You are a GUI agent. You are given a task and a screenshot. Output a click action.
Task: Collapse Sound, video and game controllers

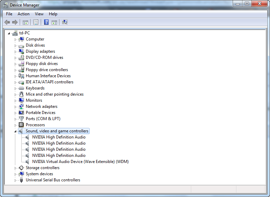click(15, 131)
